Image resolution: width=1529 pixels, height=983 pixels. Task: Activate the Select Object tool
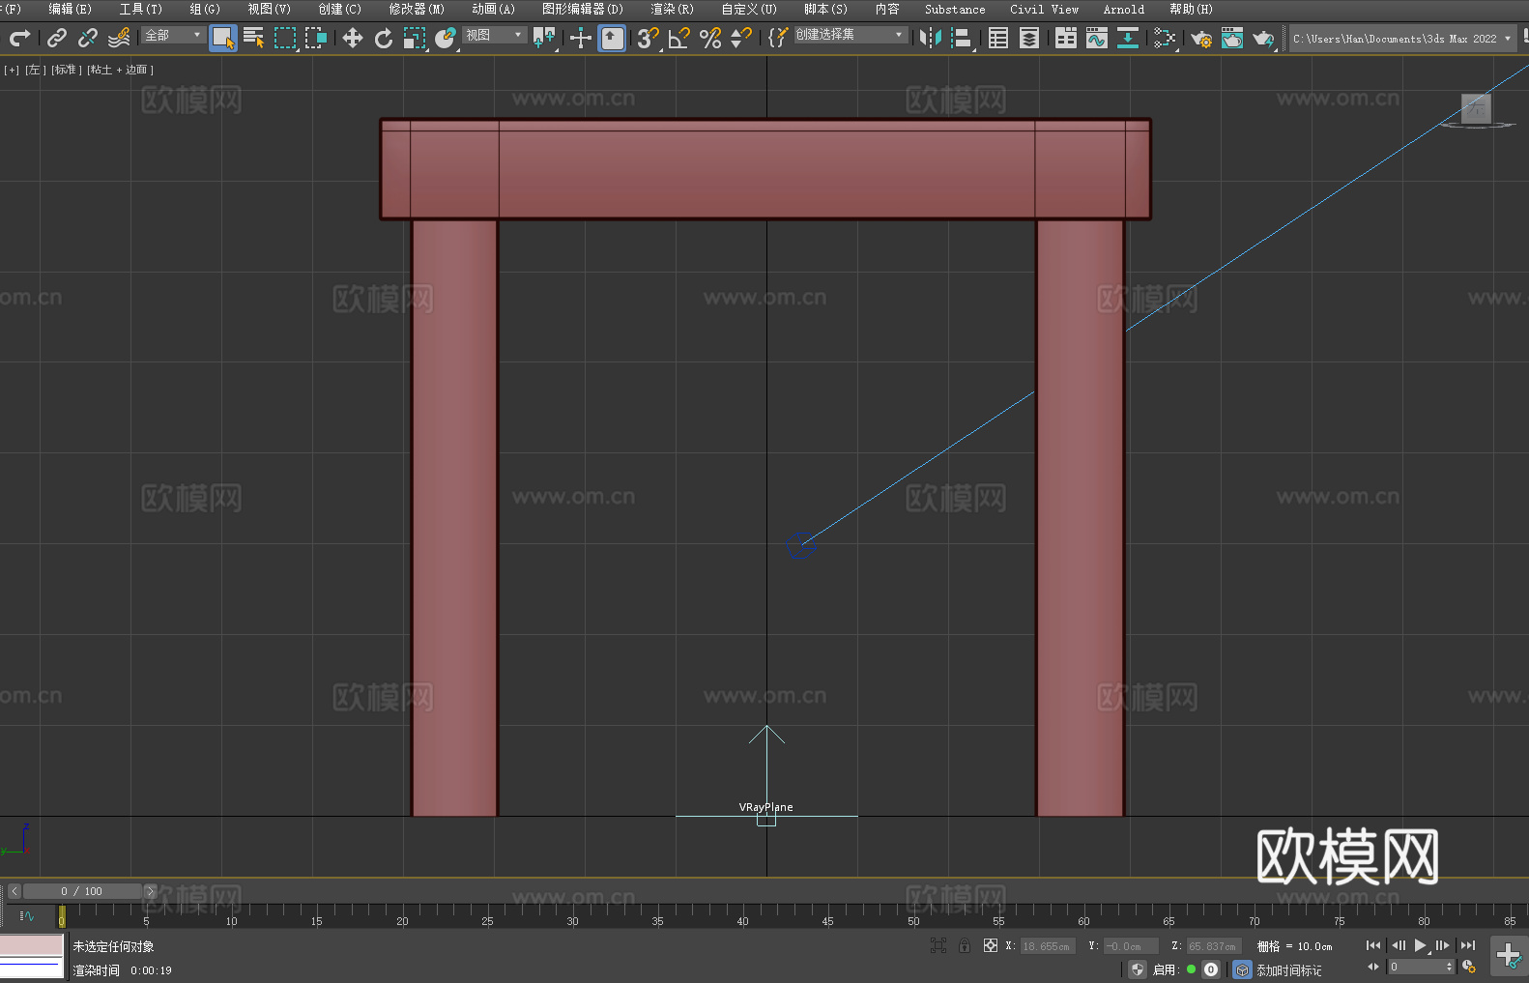(x=223, y=38)
